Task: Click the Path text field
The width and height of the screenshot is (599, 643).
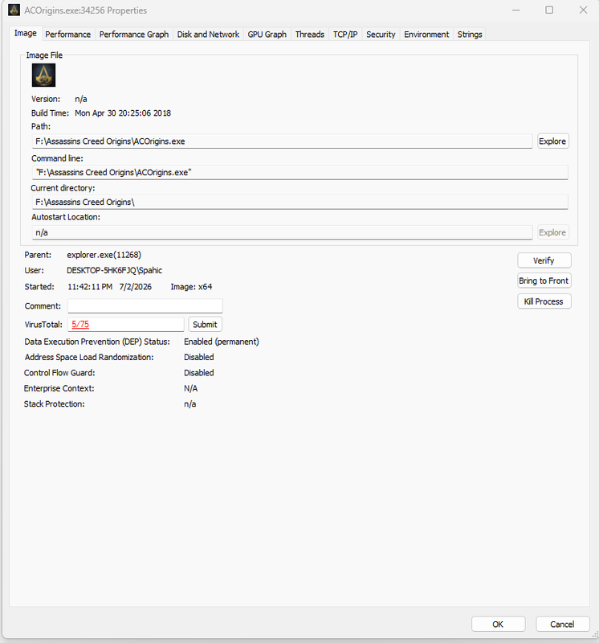Action: 282,141
